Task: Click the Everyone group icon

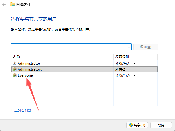Action: tap(15, 75)
